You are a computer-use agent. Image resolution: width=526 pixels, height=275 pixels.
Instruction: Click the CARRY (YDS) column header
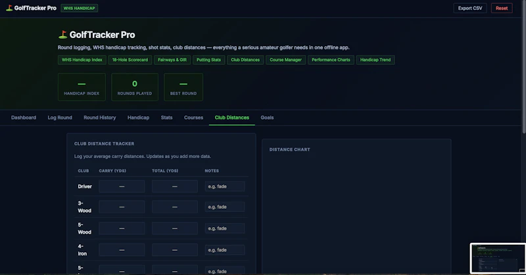(x=112, y=171)
